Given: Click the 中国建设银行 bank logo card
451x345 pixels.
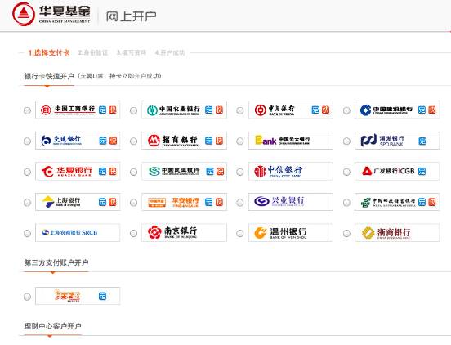Looking at the screenshot, I should (x=397, y=110).
